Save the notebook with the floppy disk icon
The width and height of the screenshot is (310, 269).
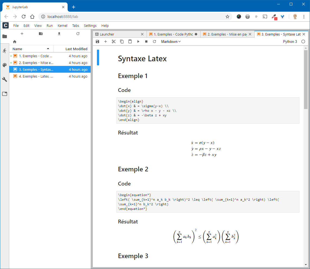click(97, 41)
